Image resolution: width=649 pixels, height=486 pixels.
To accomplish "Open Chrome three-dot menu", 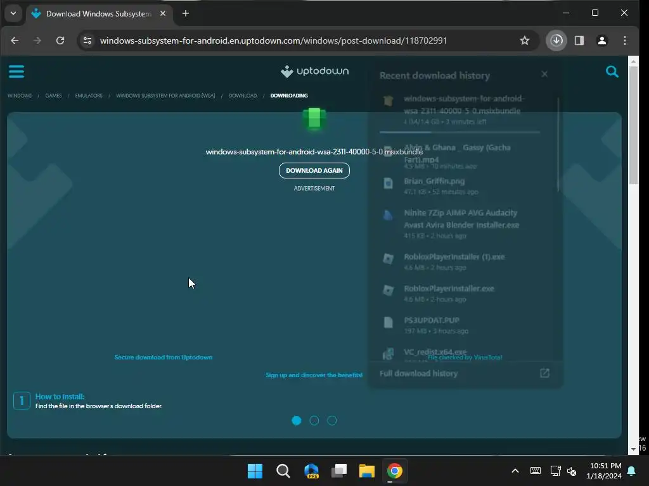I will click(624, 40).
